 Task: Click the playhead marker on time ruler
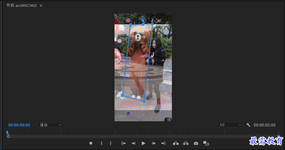(x=7, y=132)
